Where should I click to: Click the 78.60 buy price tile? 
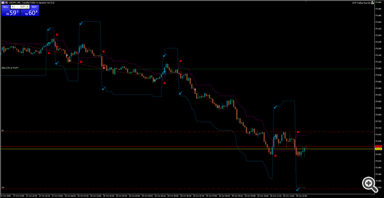(x=30, y=13)
